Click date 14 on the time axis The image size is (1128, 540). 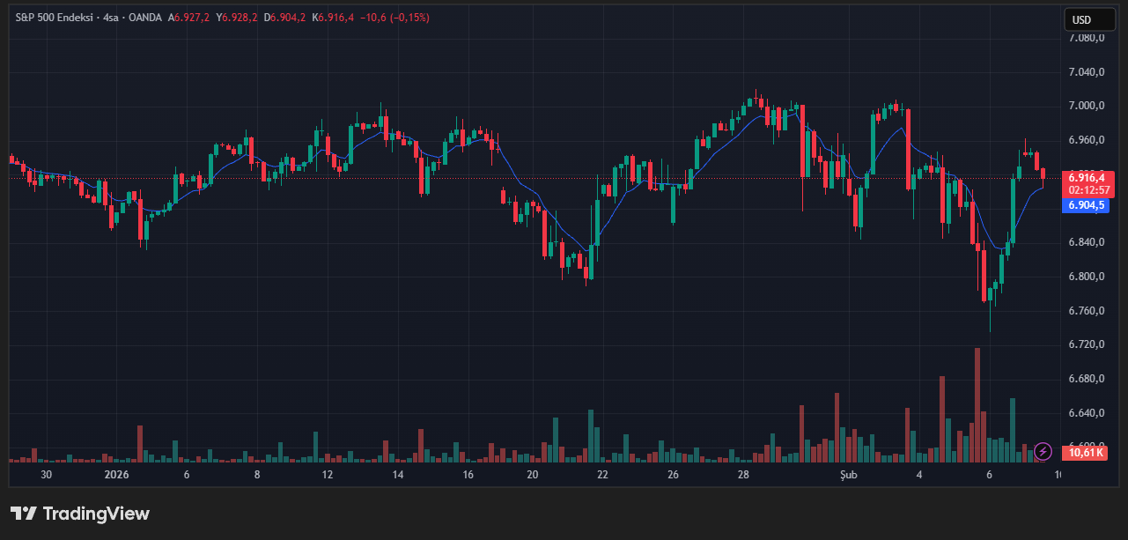pyautogui.click(x=398, y=475)
